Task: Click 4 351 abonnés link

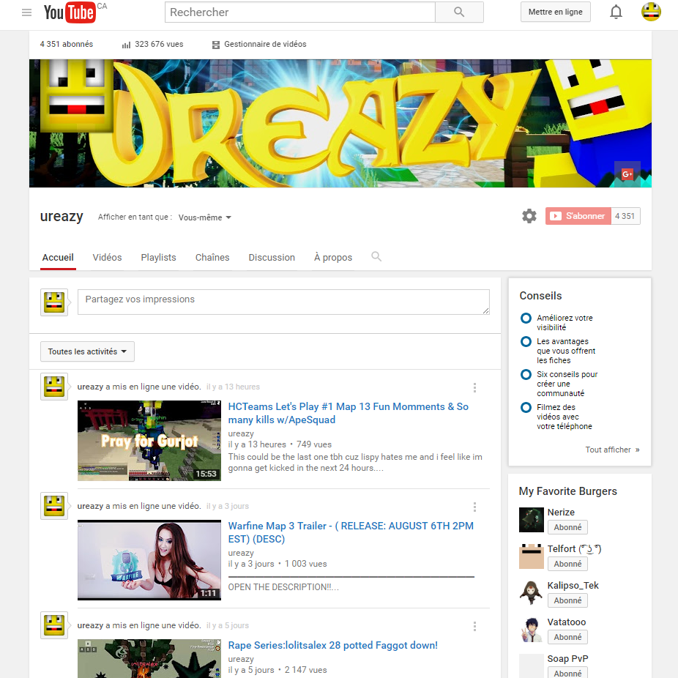Action: 66,44
